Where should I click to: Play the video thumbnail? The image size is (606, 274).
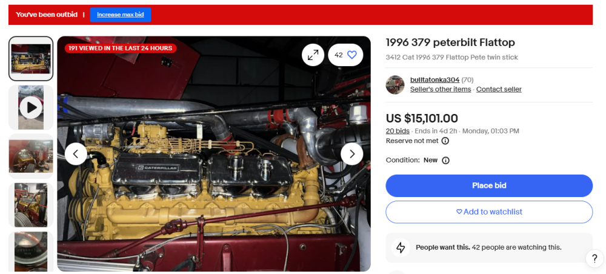pyautogui.click(x=31, y=107)
